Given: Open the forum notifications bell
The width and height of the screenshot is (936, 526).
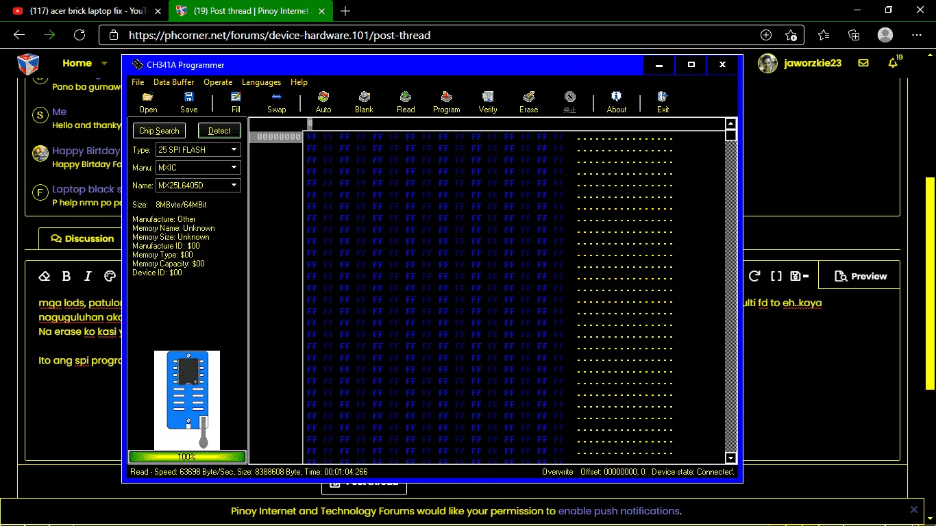Looking at the screenshot, I should tap(893, 63).
